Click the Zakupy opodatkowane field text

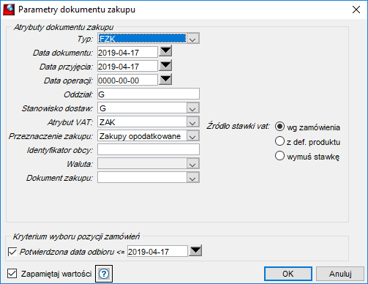(140, 136)
